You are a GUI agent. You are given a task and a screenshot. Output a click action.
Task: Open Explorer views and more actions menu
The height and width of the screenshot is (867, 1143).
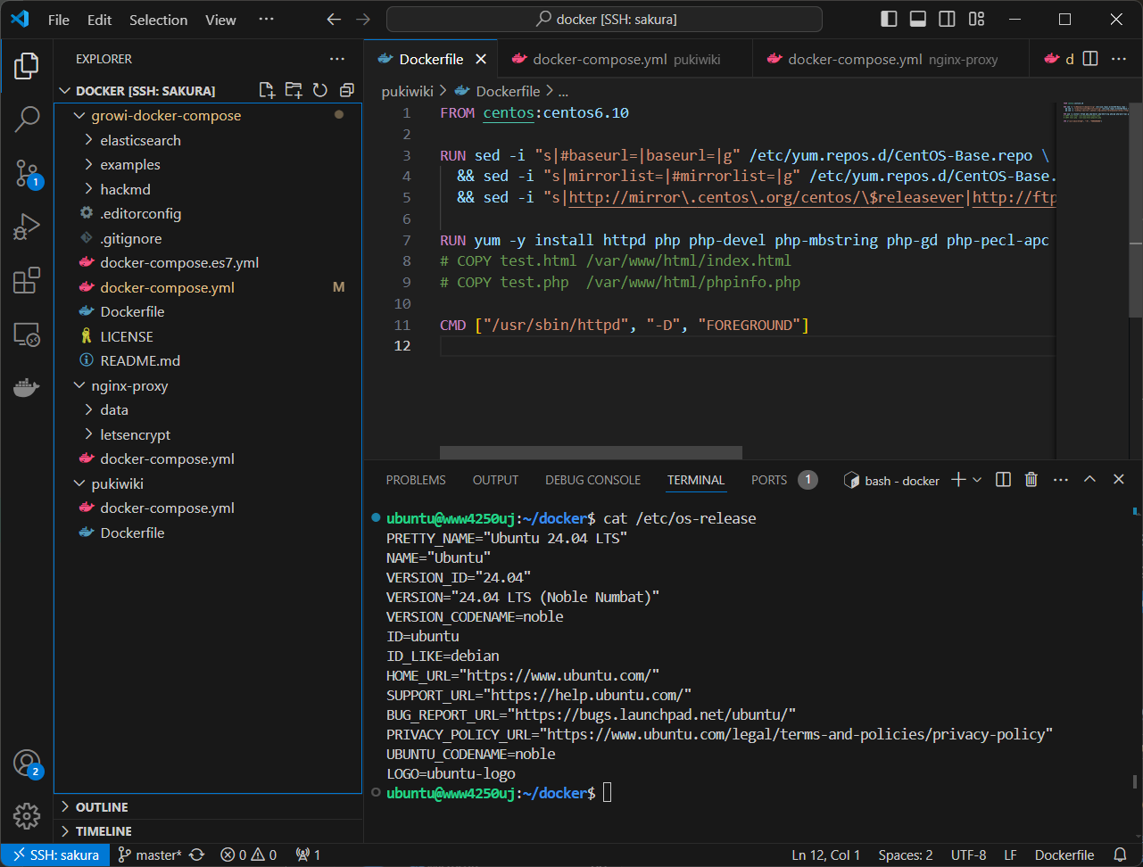(x=336, y=59)
